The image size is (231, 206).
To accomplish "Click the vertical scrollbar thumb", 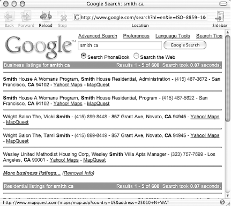I will pos(228,79).
